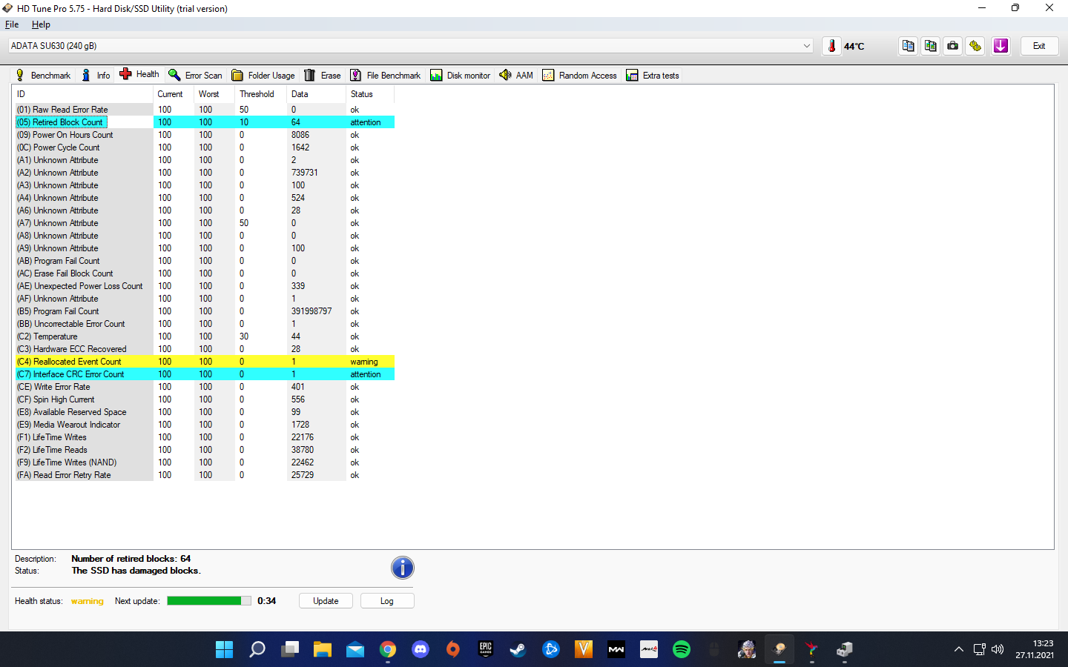Switch to the Extra tests tab
This screenshot has height=667, width=1068.
[653, 75]
